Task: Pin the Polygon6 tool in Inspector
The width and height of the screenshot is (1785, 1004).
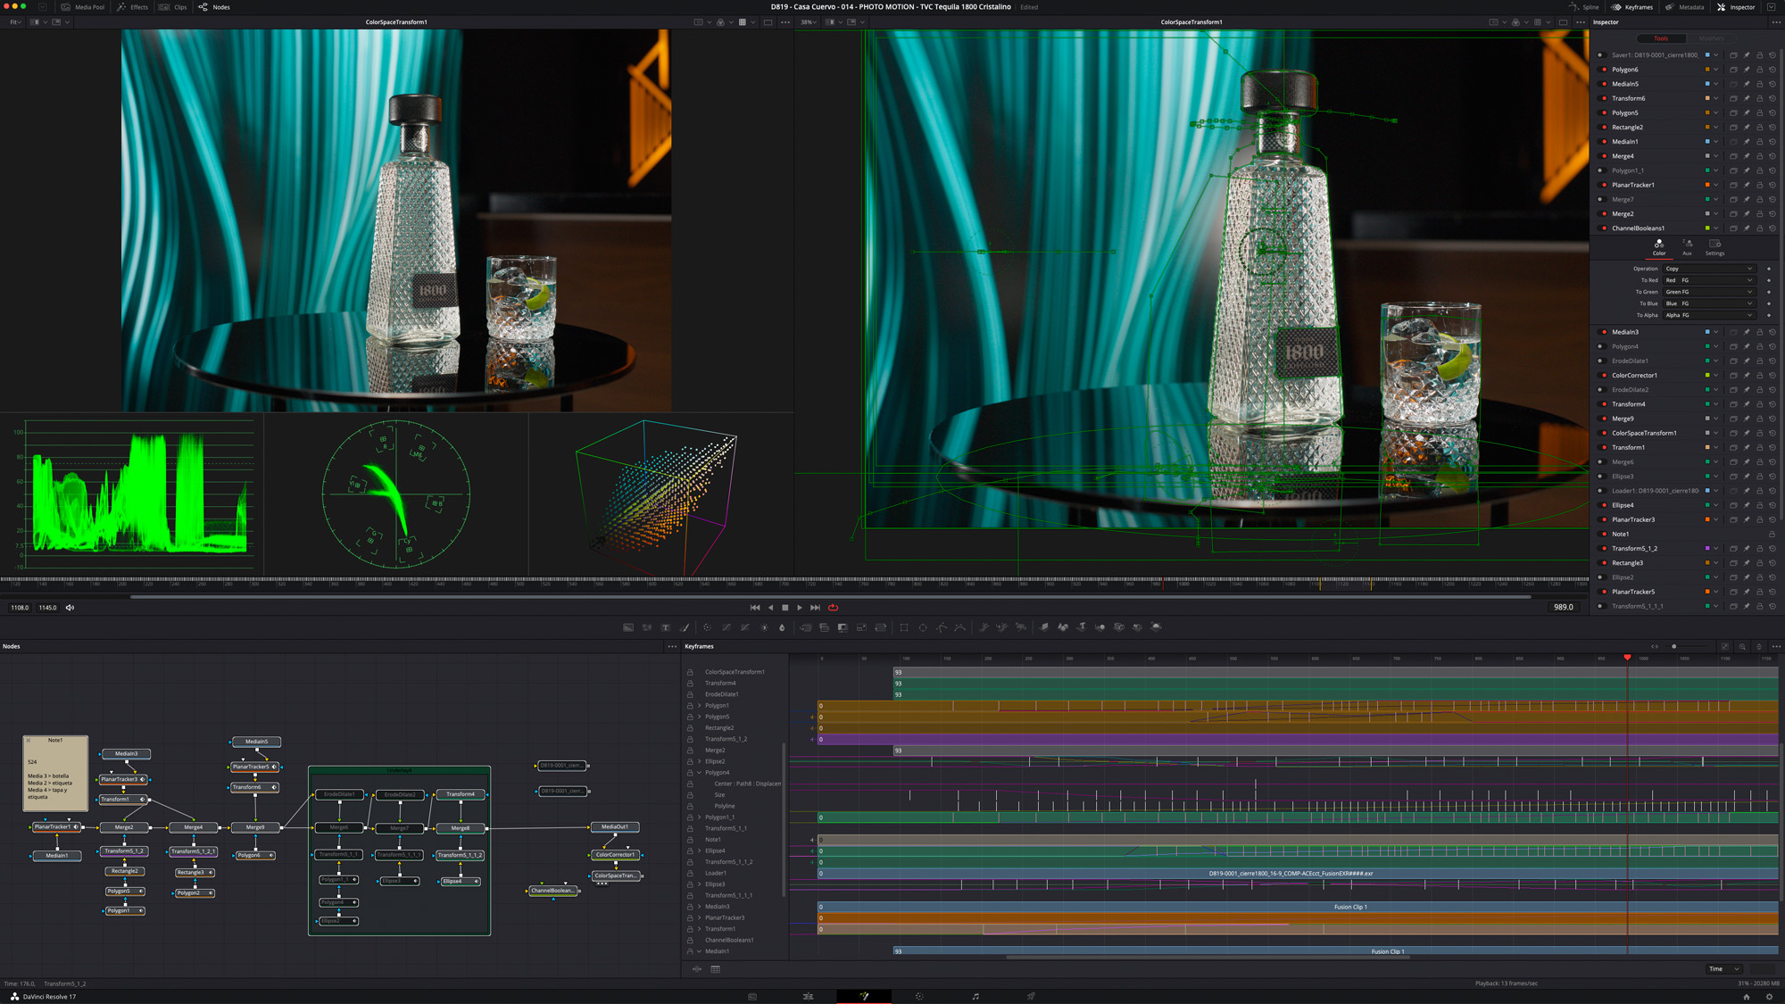Action: [1747, 70]
